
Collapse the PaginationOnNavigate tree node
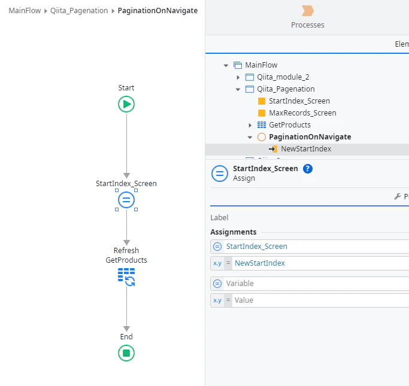click(250, 137)
